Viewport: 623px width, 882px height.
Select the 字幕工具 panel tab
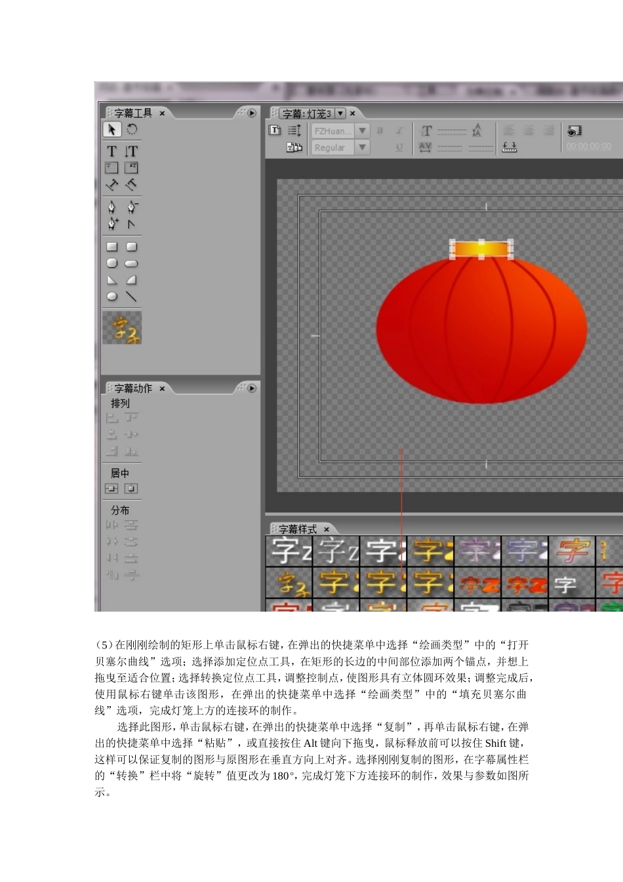point(133,113)
